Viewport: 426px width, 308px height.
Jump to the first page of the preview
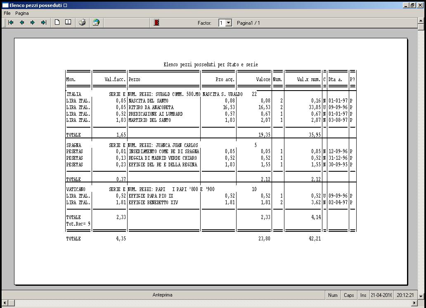(11, 23)
